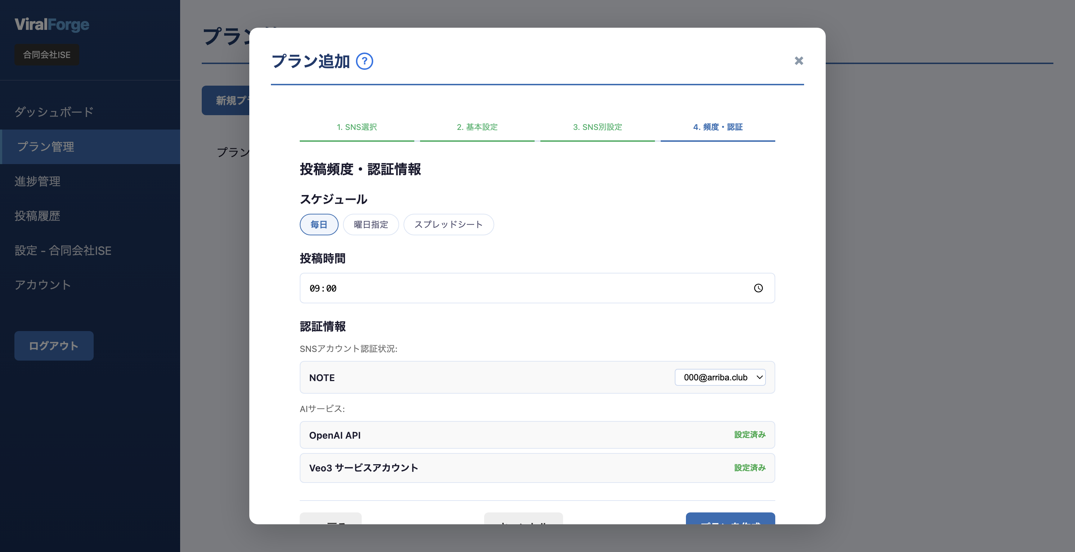Switch to the 2. 基本設定 step
This screenshot has width=1075, height=552.
tap(477, 127)
